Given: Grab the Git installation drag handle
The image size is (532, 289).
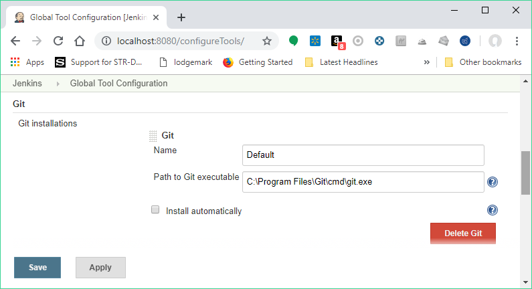Looking at the screenshot, I should tap(153, 136).
